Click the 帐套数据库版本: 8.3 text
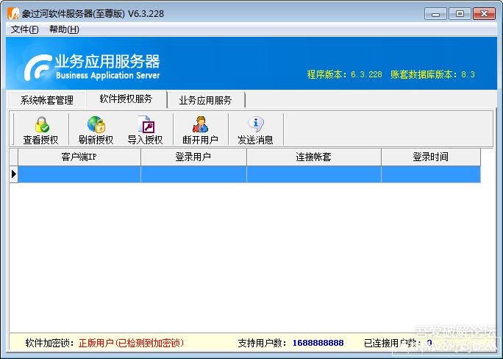503x359 pixels. [x=432, y=74]
